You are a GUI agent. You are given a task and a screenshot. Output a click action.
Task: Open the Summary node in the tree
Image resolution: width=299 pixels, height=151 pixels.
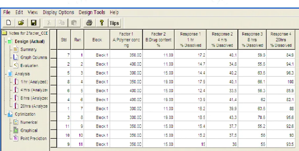28,49
